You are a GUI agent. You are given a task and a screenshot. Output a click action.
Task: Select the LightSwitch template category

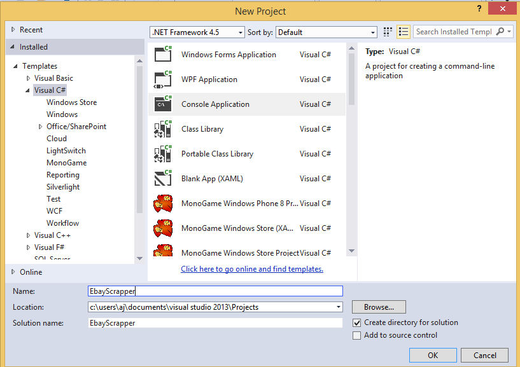66,151
